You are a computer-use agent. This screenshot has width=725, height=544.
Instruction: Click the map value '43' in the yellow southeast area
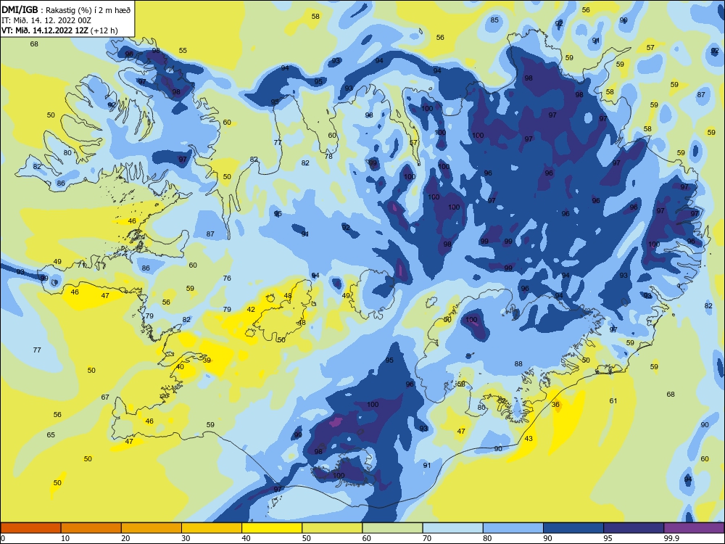click(529, 439)
